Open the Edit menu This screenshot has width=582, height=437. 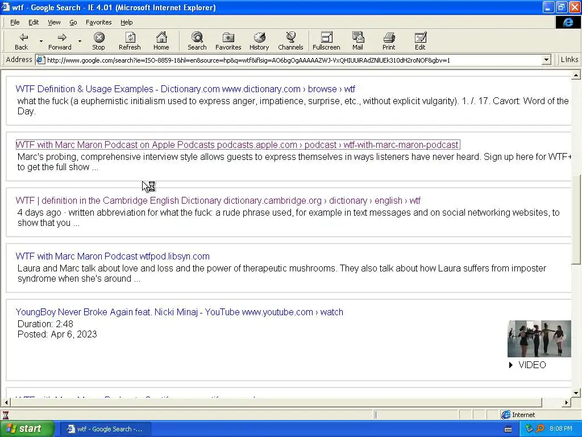pyautogui.click(x=34, y=22)
